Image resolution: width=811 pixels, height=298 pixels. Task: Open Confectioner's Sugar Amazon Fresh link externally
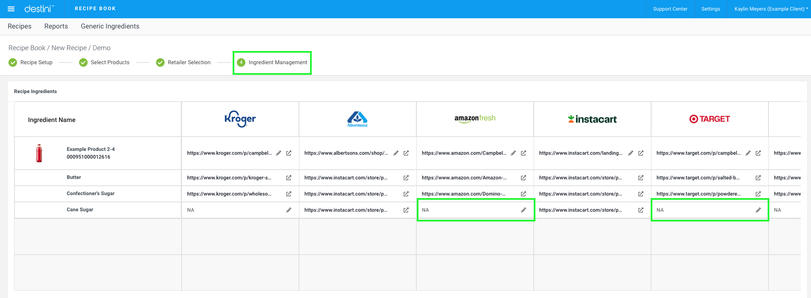[x=524, y=194]
